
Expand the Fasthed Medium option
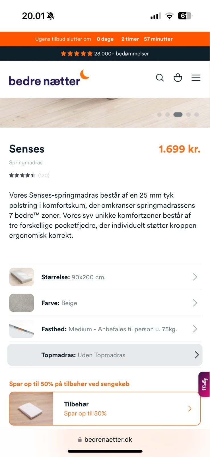[x=105, y=329]
